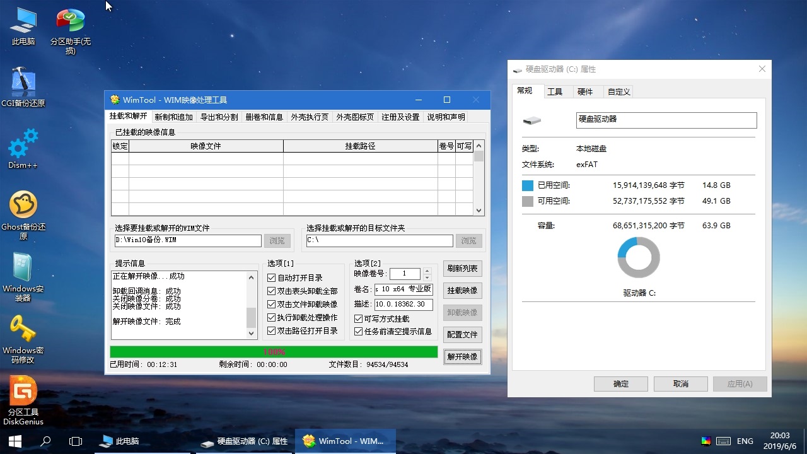Click target folder field C:\
Screen dimensions: 807x454
(380, 241)
